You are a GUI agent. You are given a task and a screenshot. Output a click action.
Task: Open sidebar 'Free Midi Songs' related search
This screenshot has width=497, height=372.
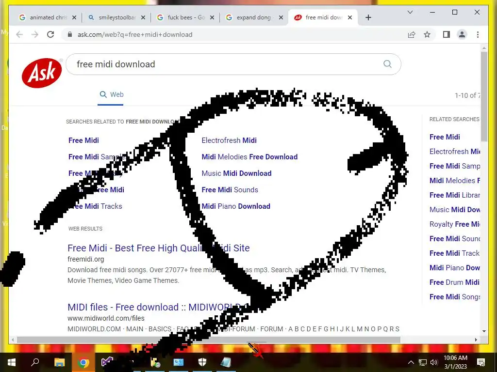[454, 297]
